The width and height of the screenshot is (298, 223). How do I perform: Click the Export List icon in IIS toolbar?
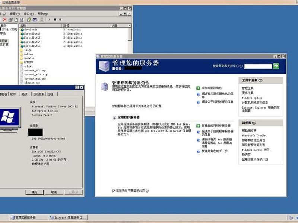(22, 20)
